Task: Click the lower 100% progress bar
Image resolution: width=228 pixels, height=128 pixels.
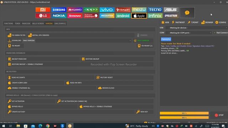Action: click(x=184, y=118)
